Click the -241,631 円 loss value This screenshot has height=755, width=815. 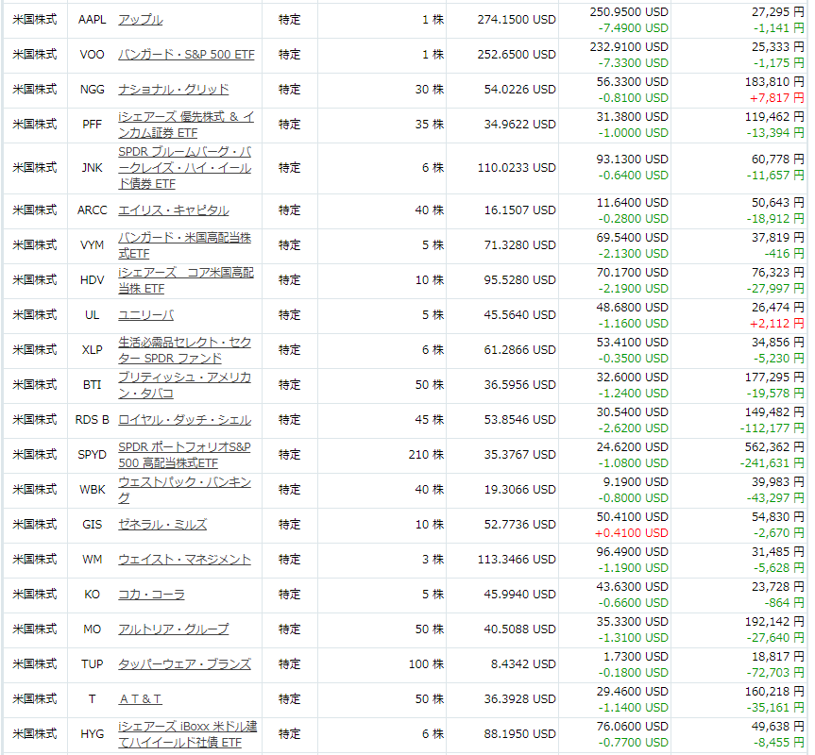tap(773, 463)
